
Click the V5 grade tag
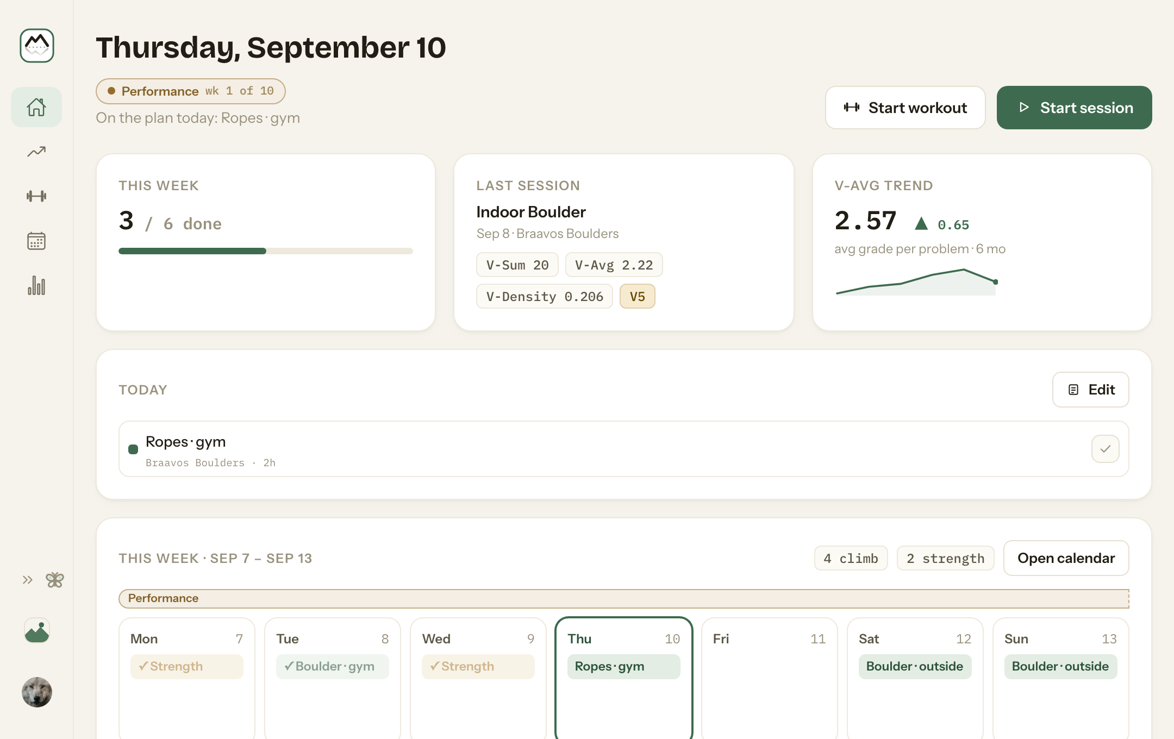point(637,297)
